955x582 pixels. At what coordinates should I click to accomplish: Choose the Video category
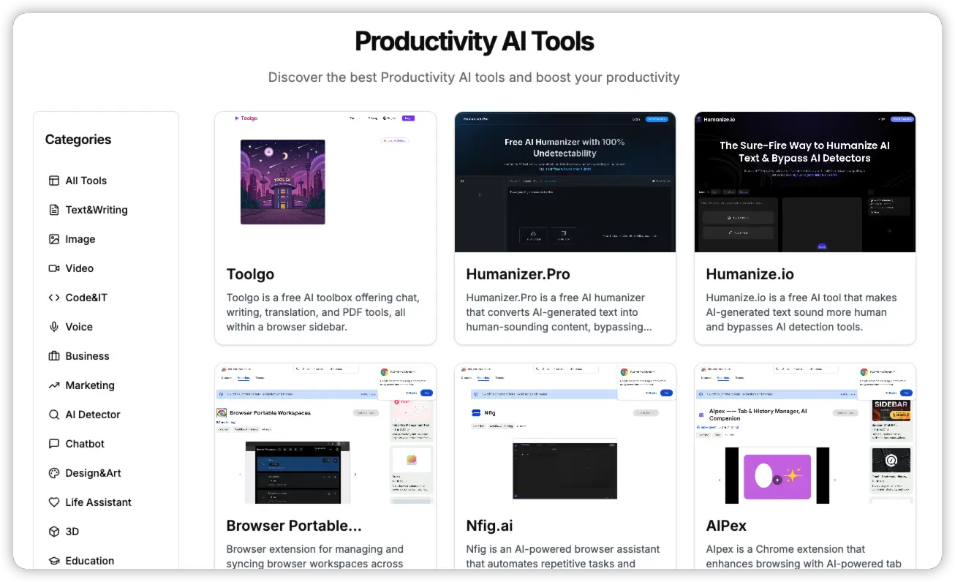click(80, 268)
